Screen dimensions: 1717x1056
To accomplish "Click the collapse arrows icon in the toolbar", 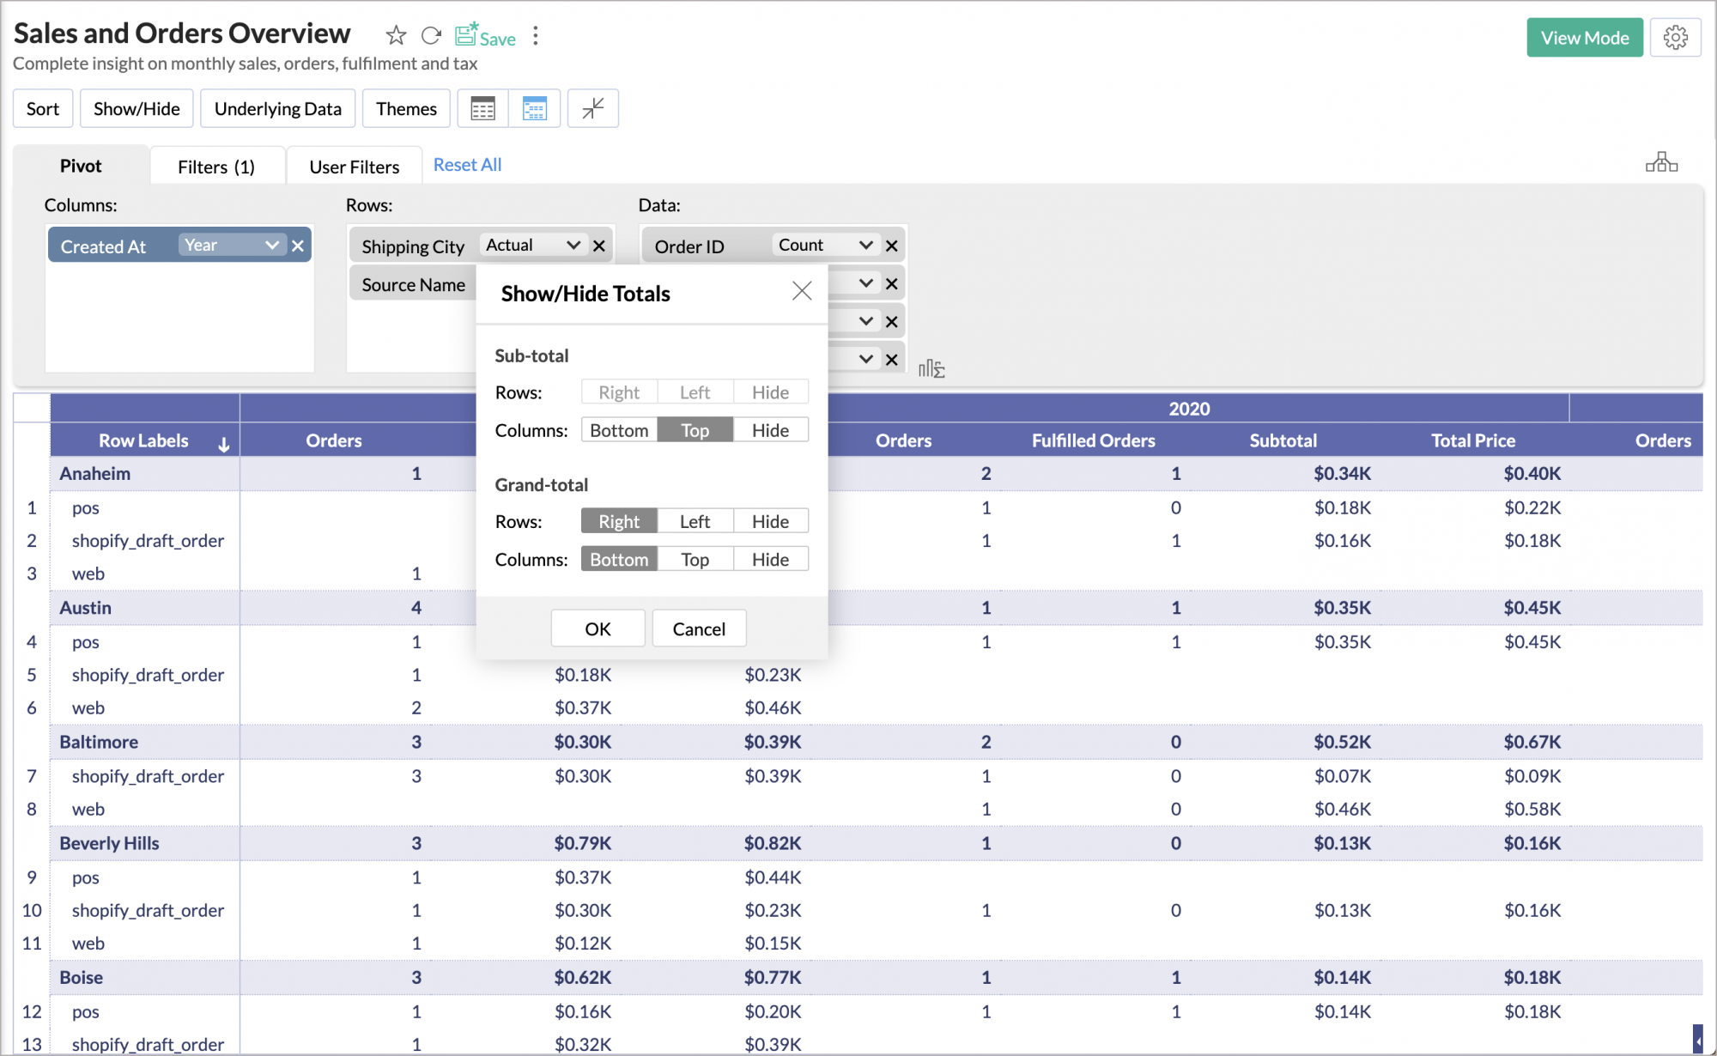I will click(x=593, y=108).
